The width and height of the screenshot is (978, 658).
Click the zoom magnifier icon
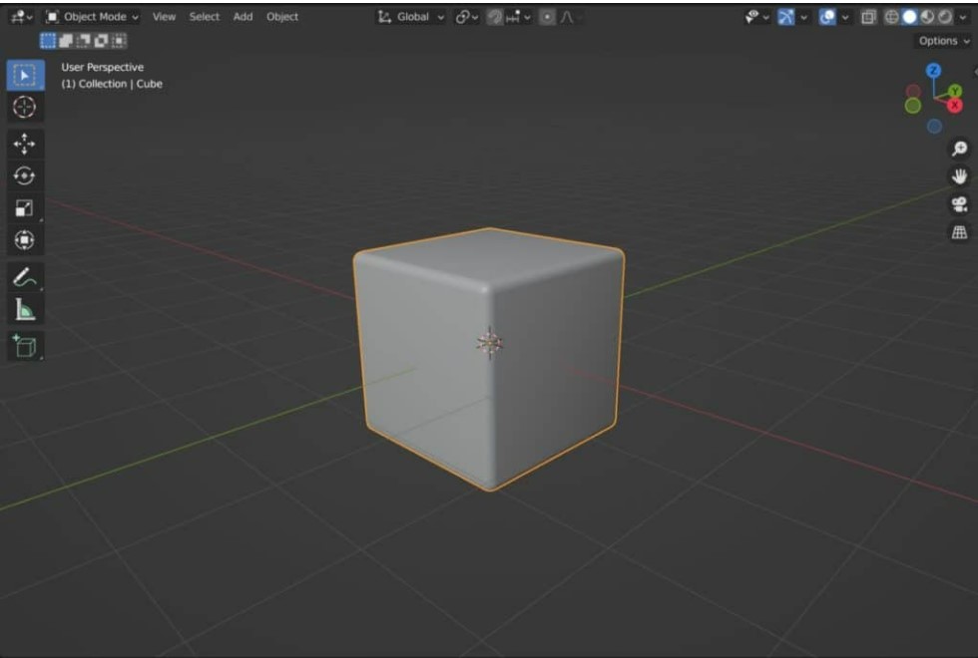(958, 148)
